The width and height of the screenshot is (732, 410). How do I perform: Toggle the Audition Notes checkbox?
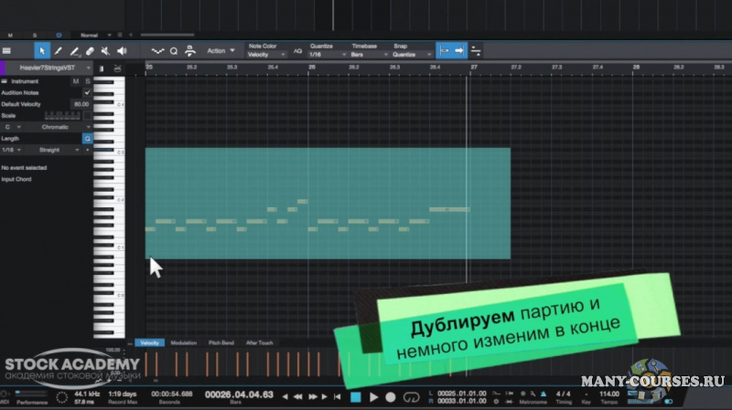click(x=87, y=92)
